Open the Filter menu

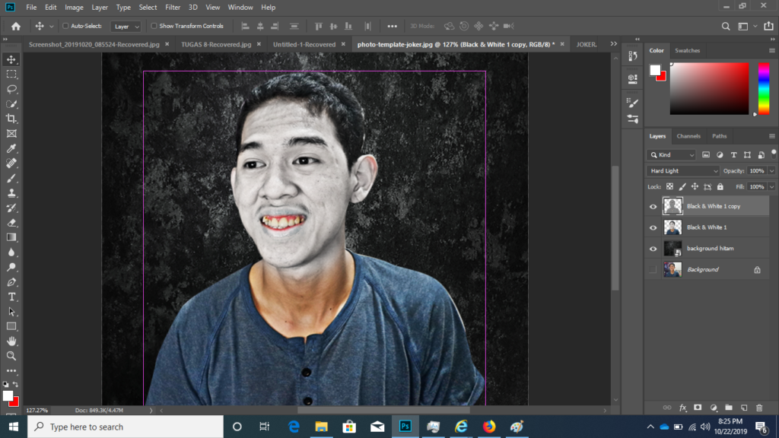coord(173,8)
